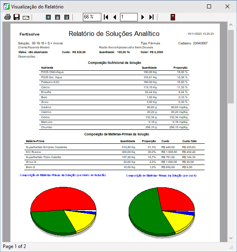Close the Visualização do Relatório window
This screenshot has height=252, width=237.
click(227, 6)
